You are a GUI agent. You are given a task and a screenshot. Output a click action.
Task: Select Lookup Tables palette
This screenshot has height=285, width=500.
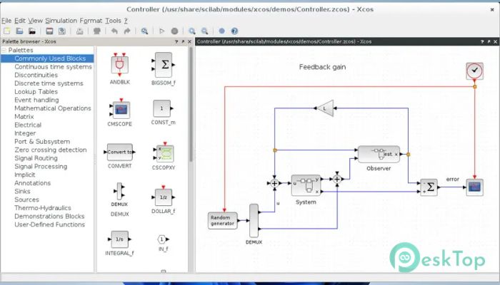click(36, 92)
